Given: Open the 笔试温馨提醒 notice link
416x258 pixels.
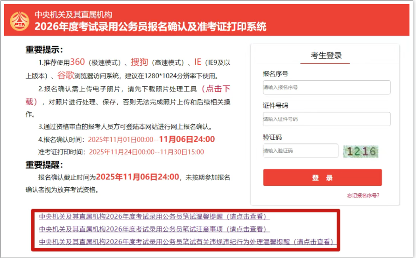Looking at the screenshot, I should coord(154,217).
